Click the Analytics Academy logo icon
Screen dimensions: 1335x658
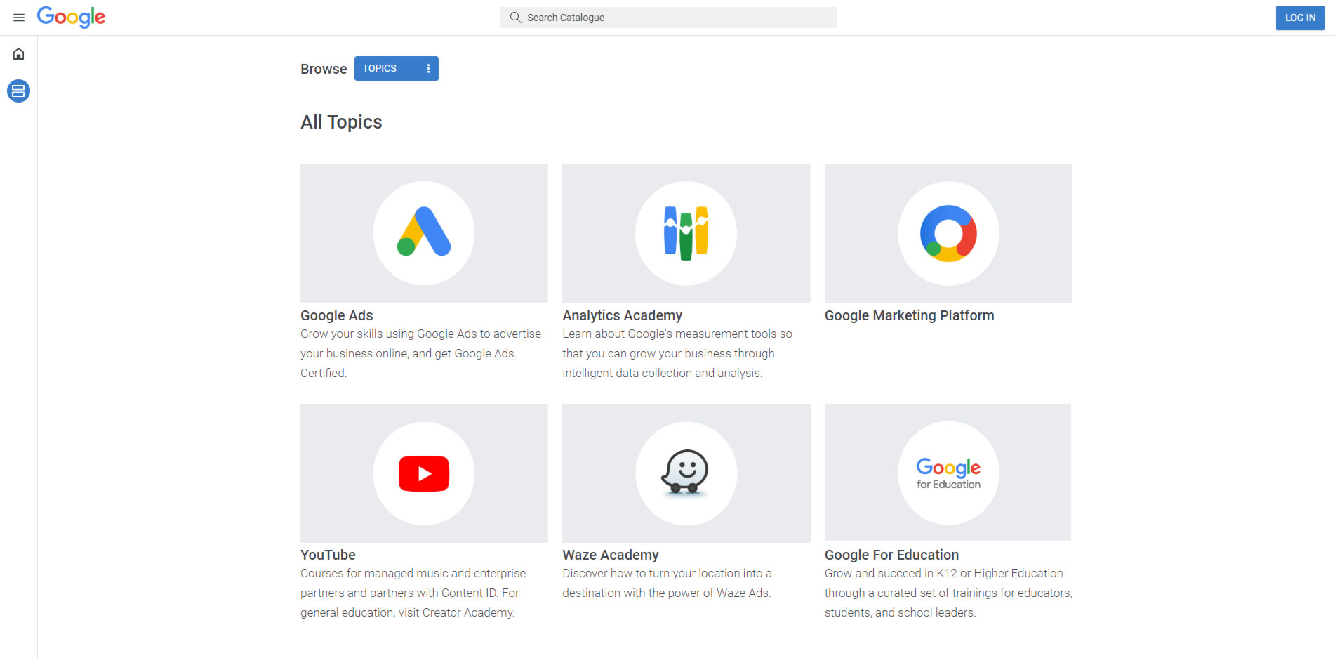click(686, 233)
